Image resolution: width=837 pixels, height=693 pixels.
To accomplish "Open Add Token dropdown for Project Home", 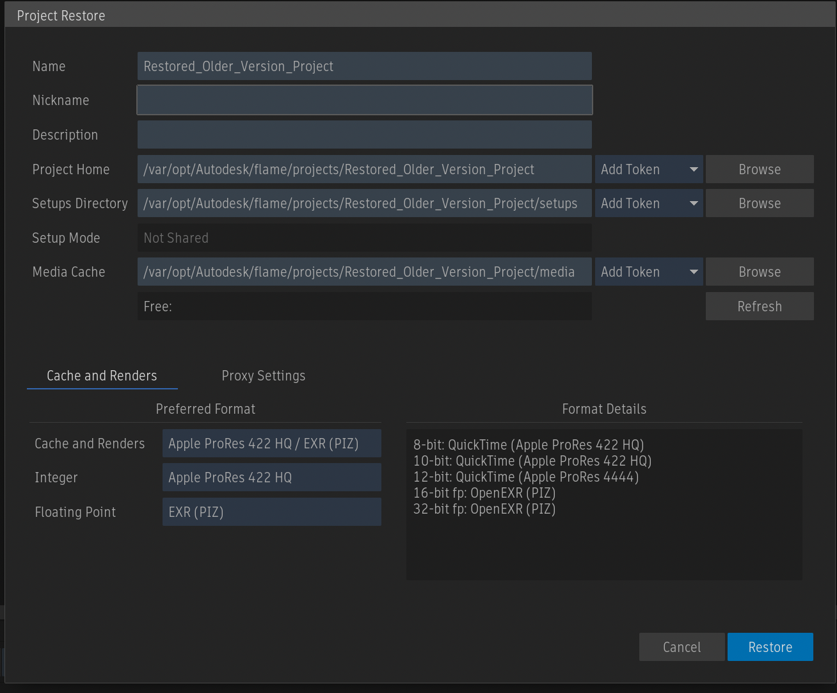I will [649, 170].
